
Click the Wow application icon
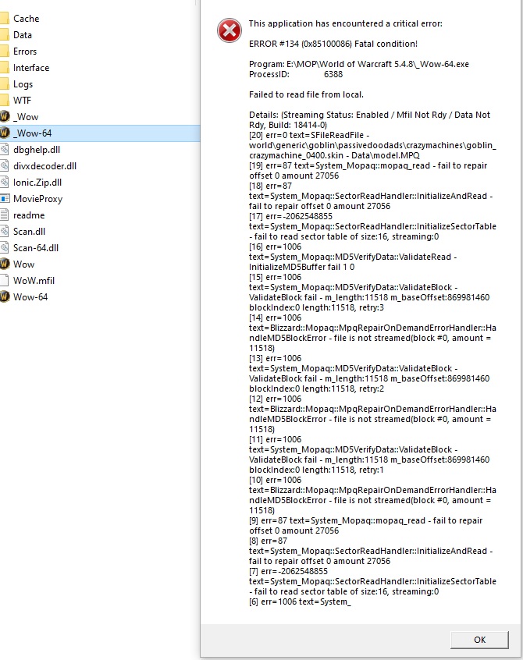4,264
